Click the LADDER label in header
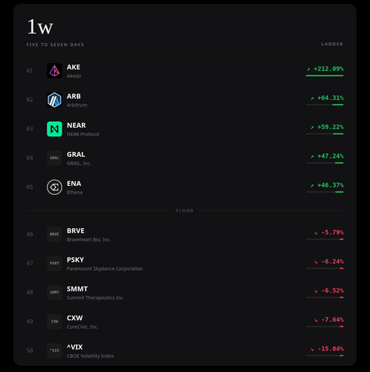 pyautogui.click(x=332, y=44)
